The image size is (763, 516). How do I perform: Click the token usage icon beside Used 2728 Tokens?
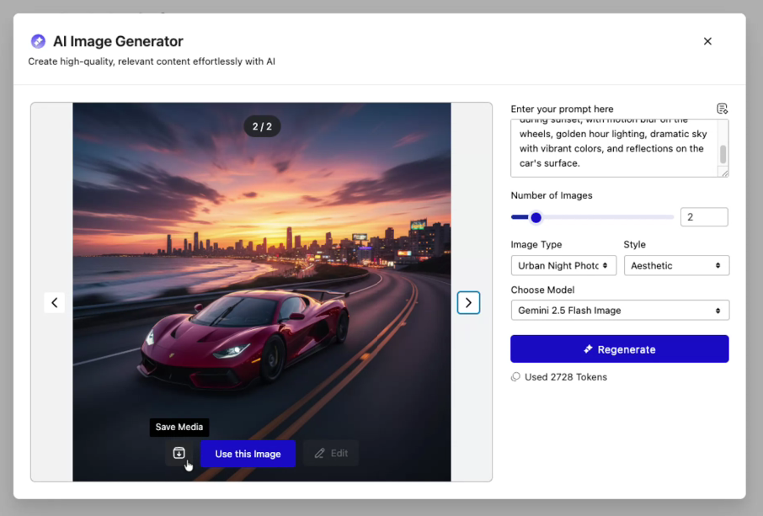click(515, 376)
